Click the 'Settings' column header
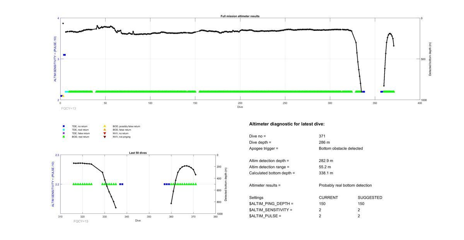 click(x=256, y=198)
